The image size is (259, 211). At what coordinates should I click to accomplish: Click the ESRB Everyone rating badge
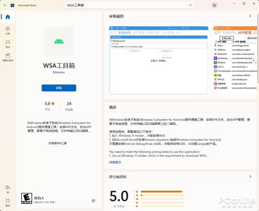click(x=26, y=198)
